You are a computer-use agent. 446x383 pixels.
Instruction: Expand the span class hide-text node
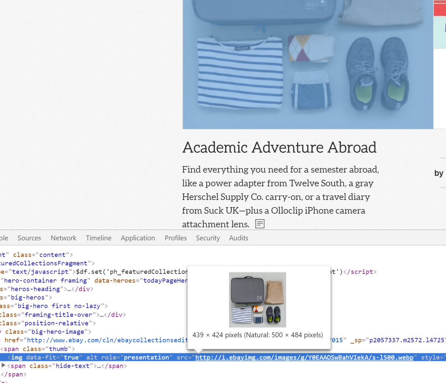click(4, 366)
